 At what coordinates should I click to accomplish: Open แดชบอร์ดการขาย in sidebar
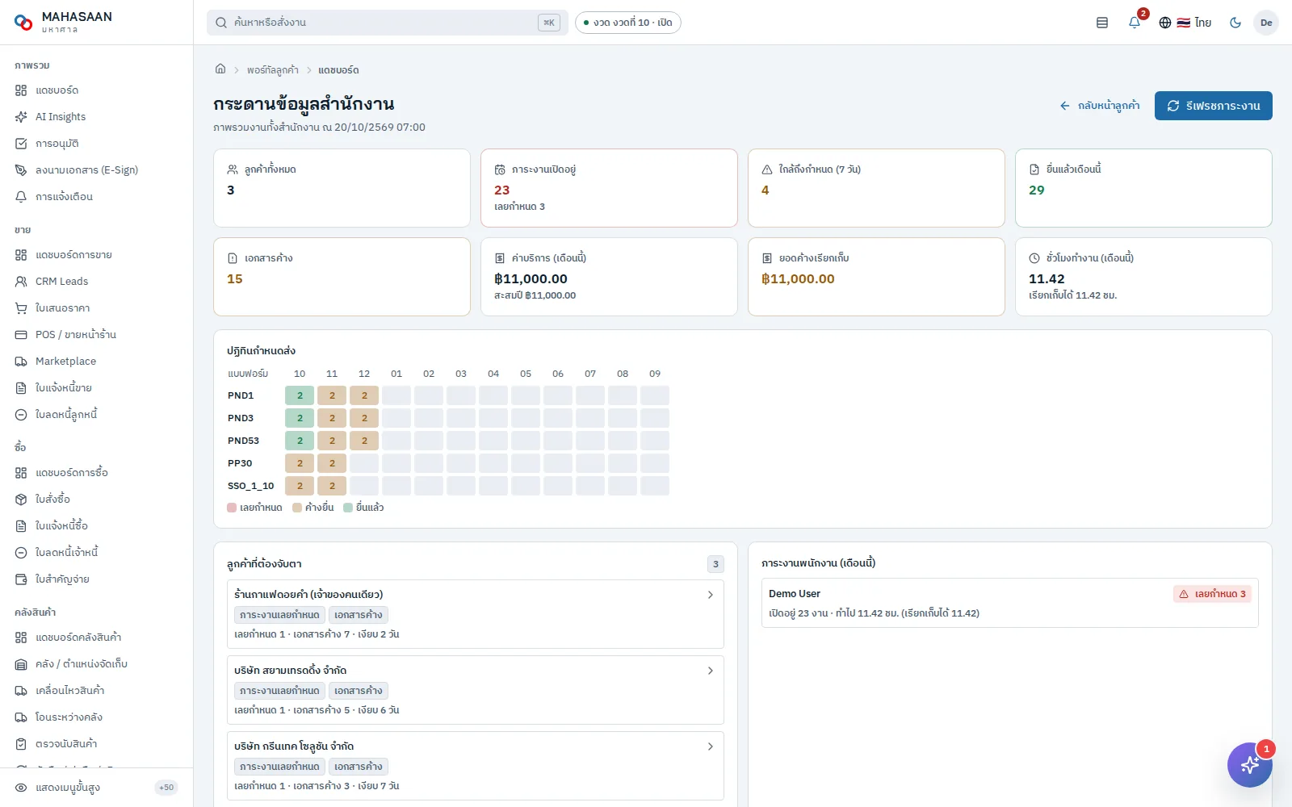pyautogui.click(x=97, y=255)
